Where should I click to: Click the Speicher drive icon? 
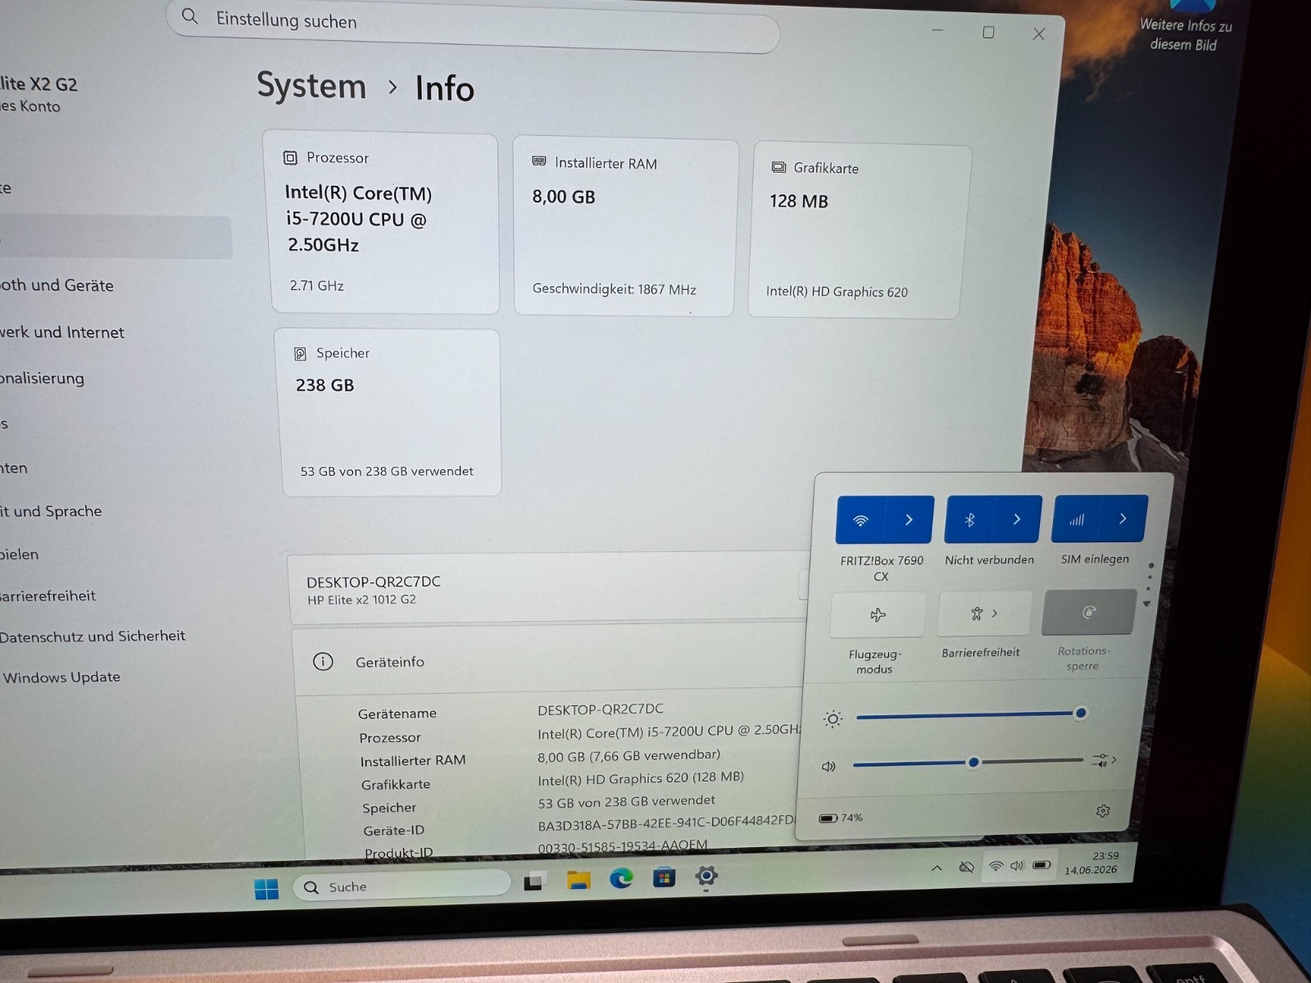click(300, 353)
